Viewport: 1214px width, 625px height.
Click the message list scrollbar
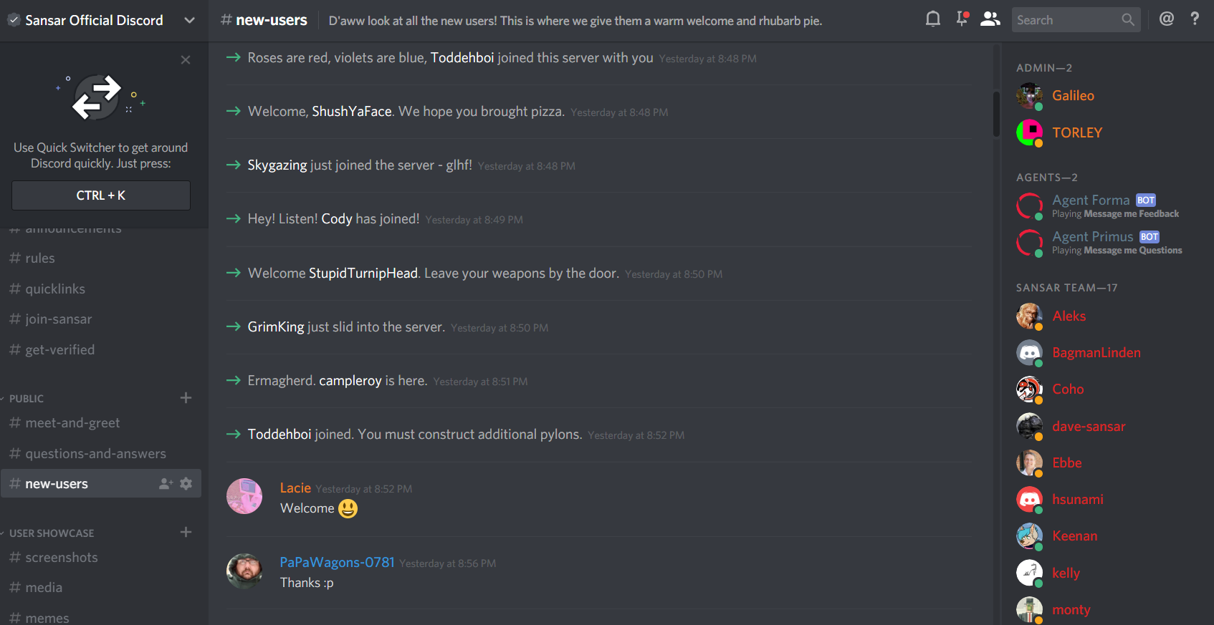pyautogui.click(x=996, y=113)
